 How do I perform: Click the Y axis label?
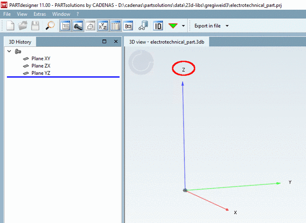(290, 182)
